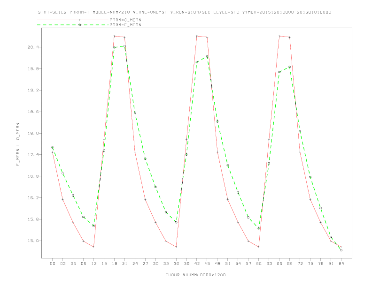
Task: Click the y-axis label F_MEAN | O_MEAN
Action: click(18, 144)
